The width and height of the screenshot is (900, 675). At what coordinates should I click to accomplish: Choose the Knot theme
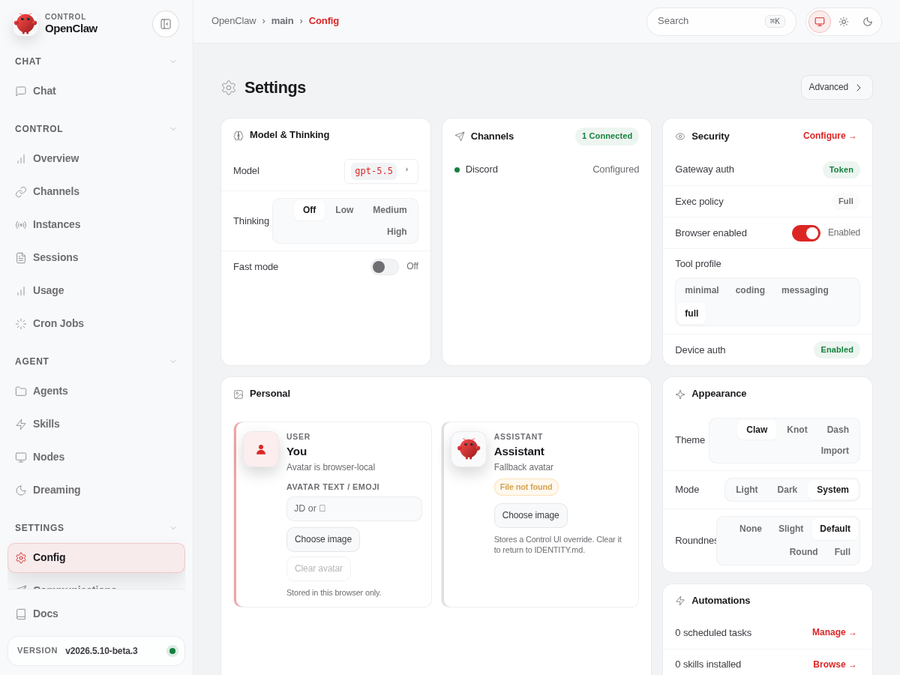point(797,430)
